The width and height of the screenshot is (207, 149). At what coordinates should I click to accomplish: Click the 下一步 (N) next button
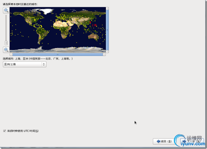pos(192,141)
